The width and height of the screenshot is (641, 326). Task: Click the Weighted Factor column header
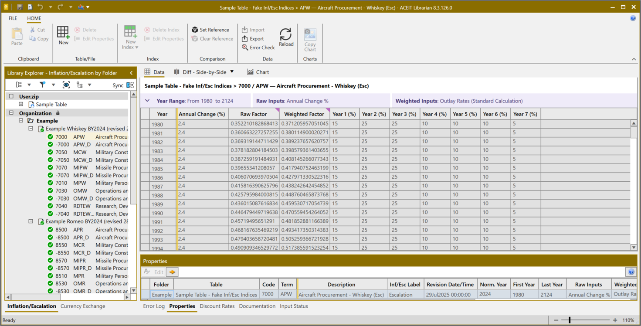click(304, 114)
